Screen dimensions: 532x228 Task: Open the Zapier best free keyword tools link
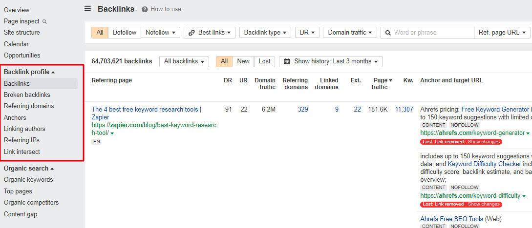147,114
